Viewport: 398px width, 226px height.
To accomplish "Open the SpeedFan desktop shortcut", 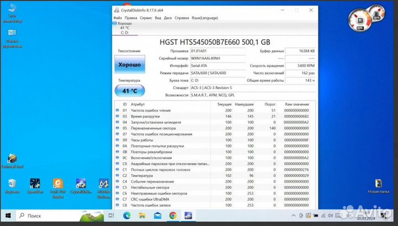I will pos(35,186).
